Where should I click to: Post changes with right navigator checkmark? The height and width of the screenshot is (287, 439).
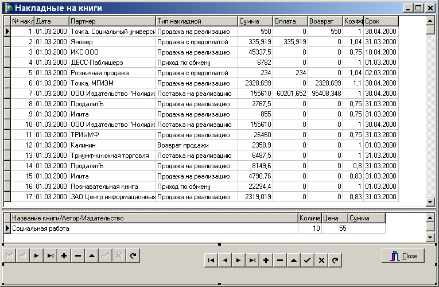click(307, 261)
